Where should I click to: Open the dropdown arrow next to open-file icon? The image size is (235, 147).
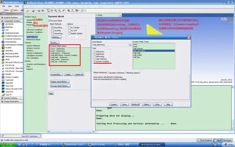pos(30,11)
